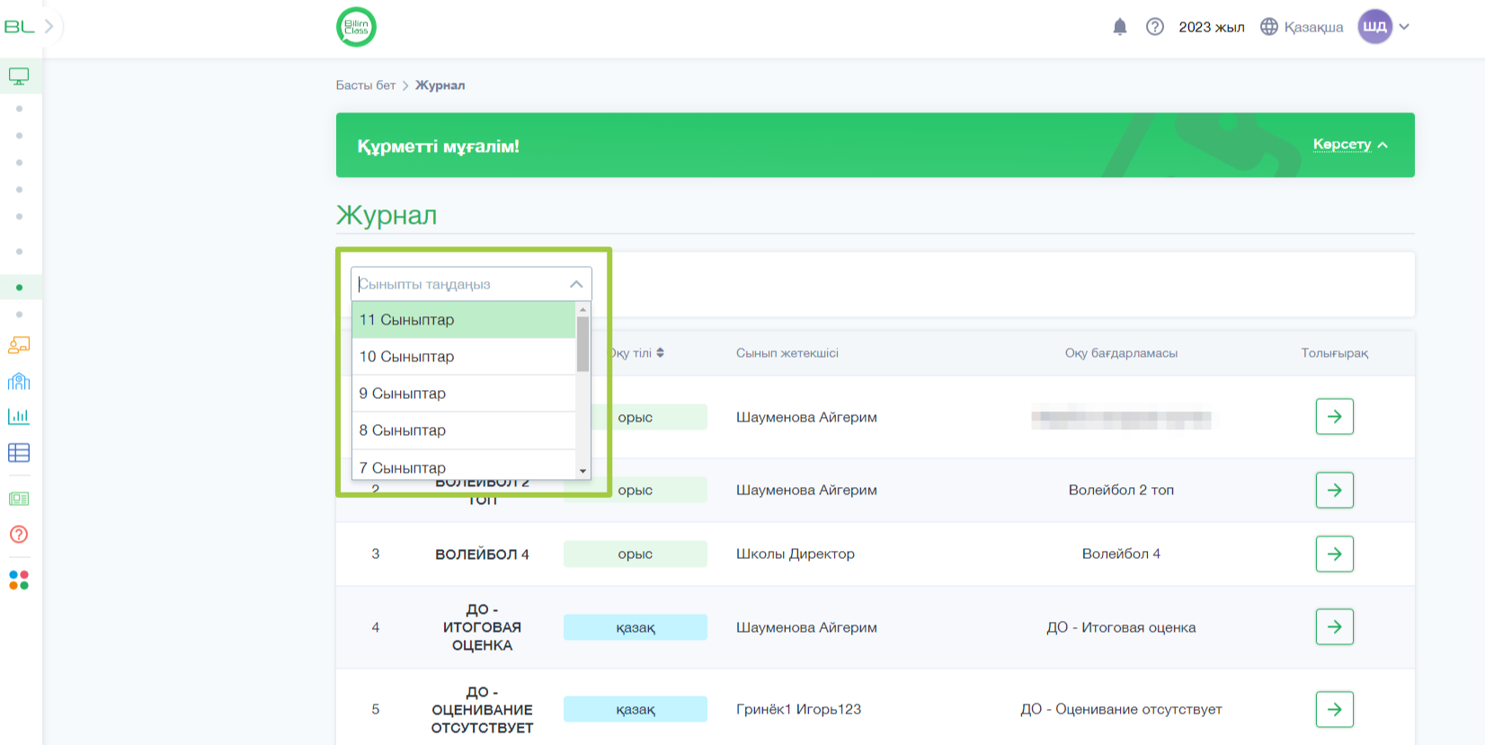The image size is (1485, 745).
Task: Open the school building sidebar icon
Action: click(19, 381)
